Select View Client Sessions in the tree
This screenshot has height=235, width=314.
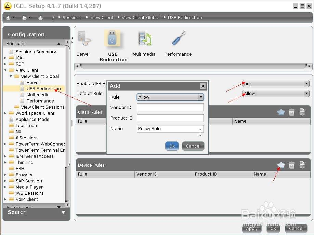pos(43,107)
